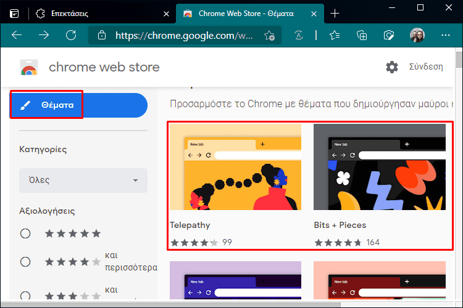Add this page to favorites star icon

click(269, 35)
